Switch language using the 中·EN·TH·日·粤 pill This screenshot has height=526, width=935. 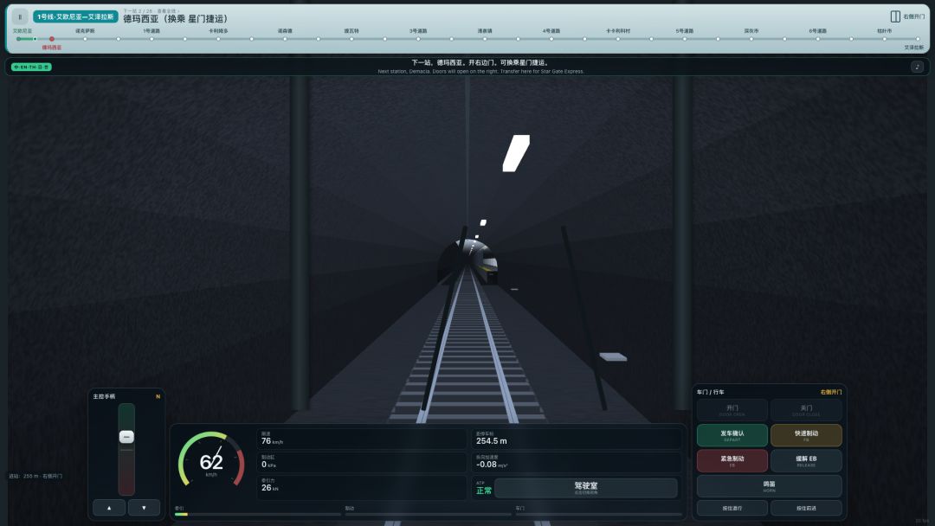coord(32,67)
